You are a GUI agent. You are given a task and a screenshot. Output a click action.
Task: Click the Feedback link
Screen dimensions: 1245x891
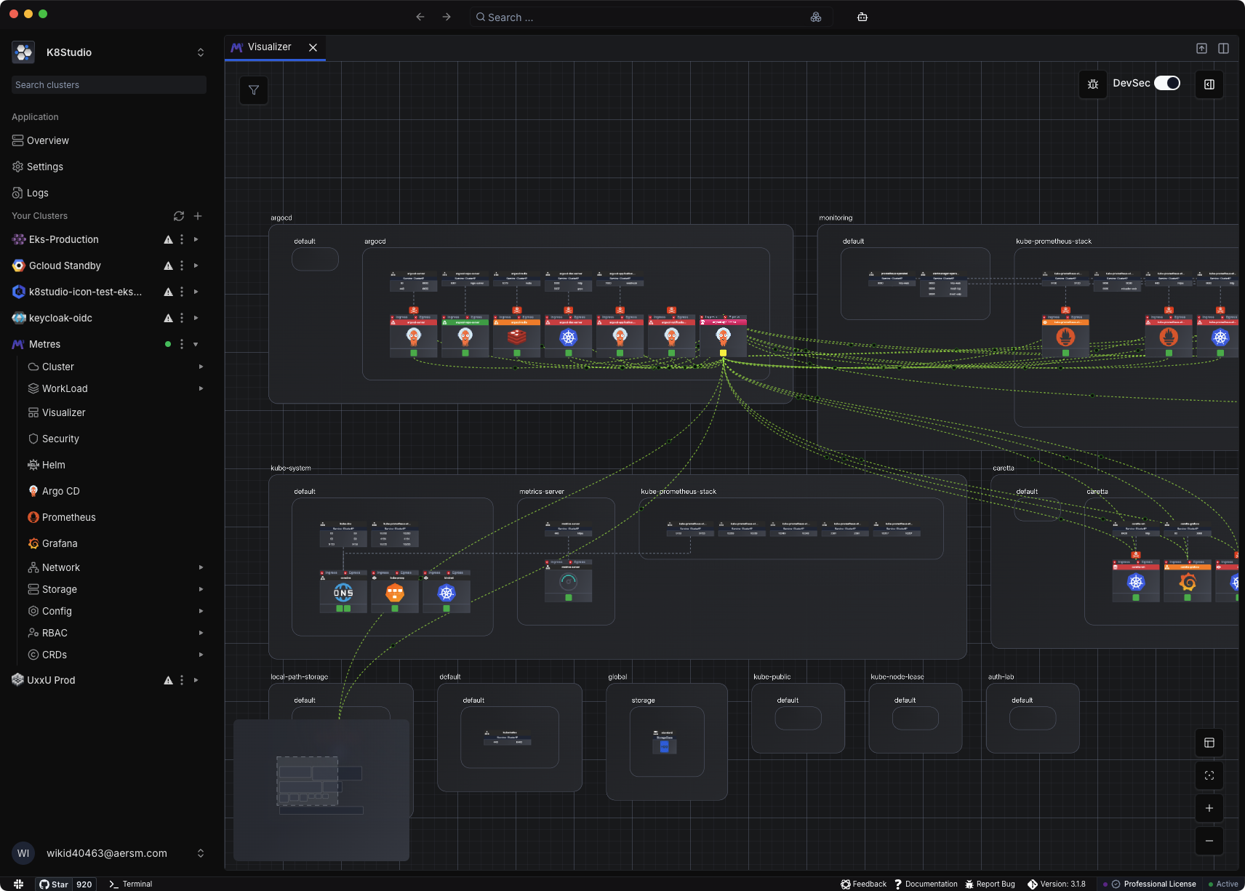click(x=864, y=884)
